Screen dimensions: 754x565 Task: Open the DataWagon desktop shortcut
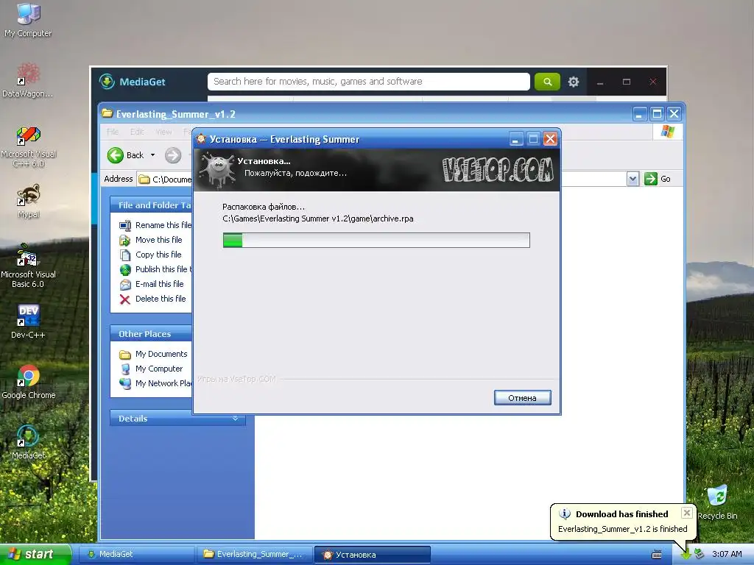[28, 79]
